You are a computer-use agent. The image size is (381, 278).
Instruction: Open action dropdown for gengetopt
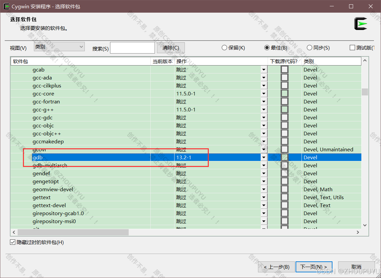(x=264, y=182)
